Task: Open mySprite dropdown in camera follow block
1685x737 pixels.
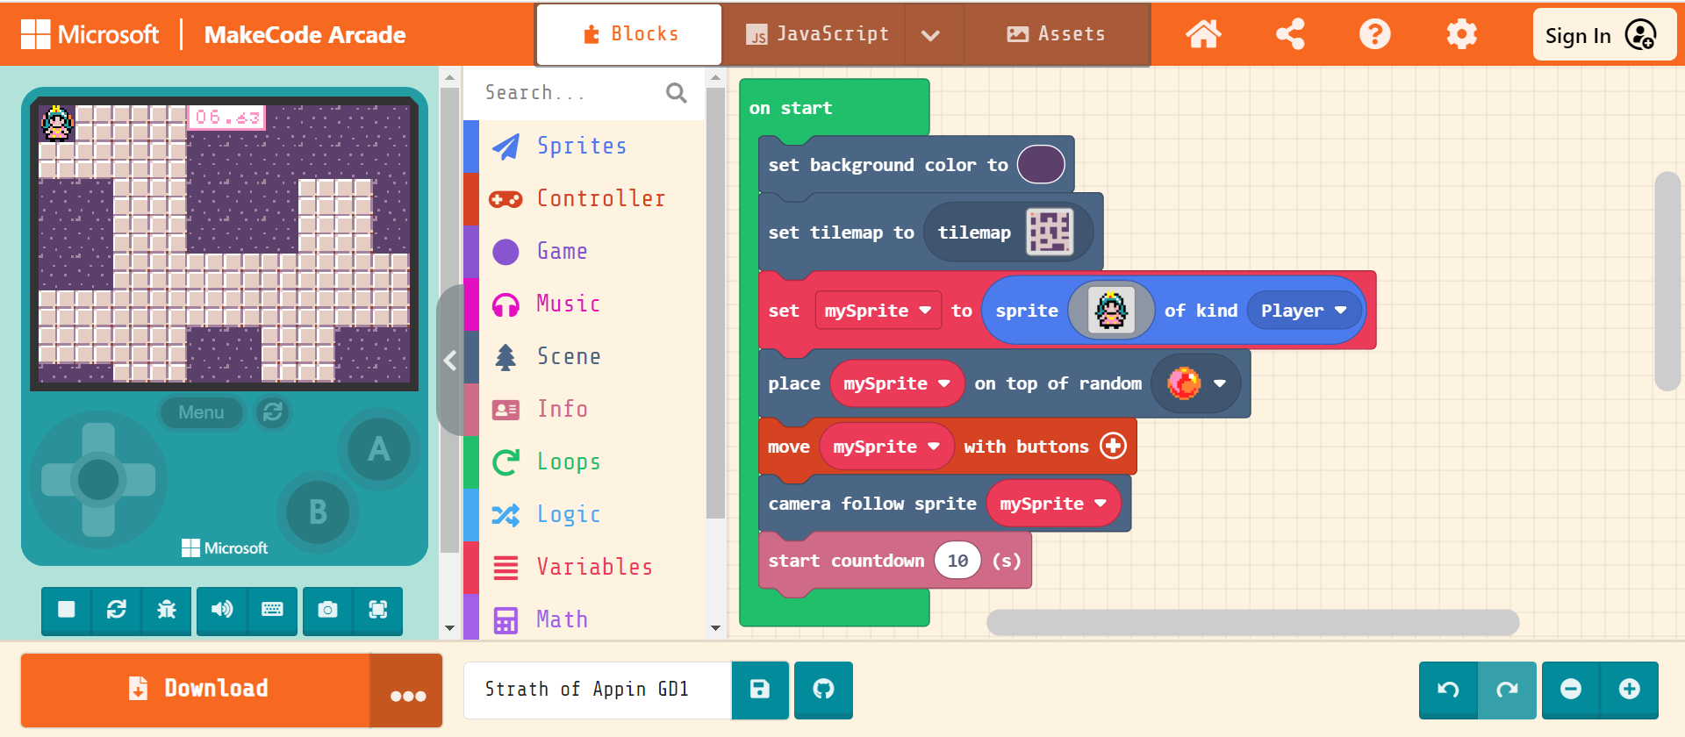Action: coord(1053,504)
